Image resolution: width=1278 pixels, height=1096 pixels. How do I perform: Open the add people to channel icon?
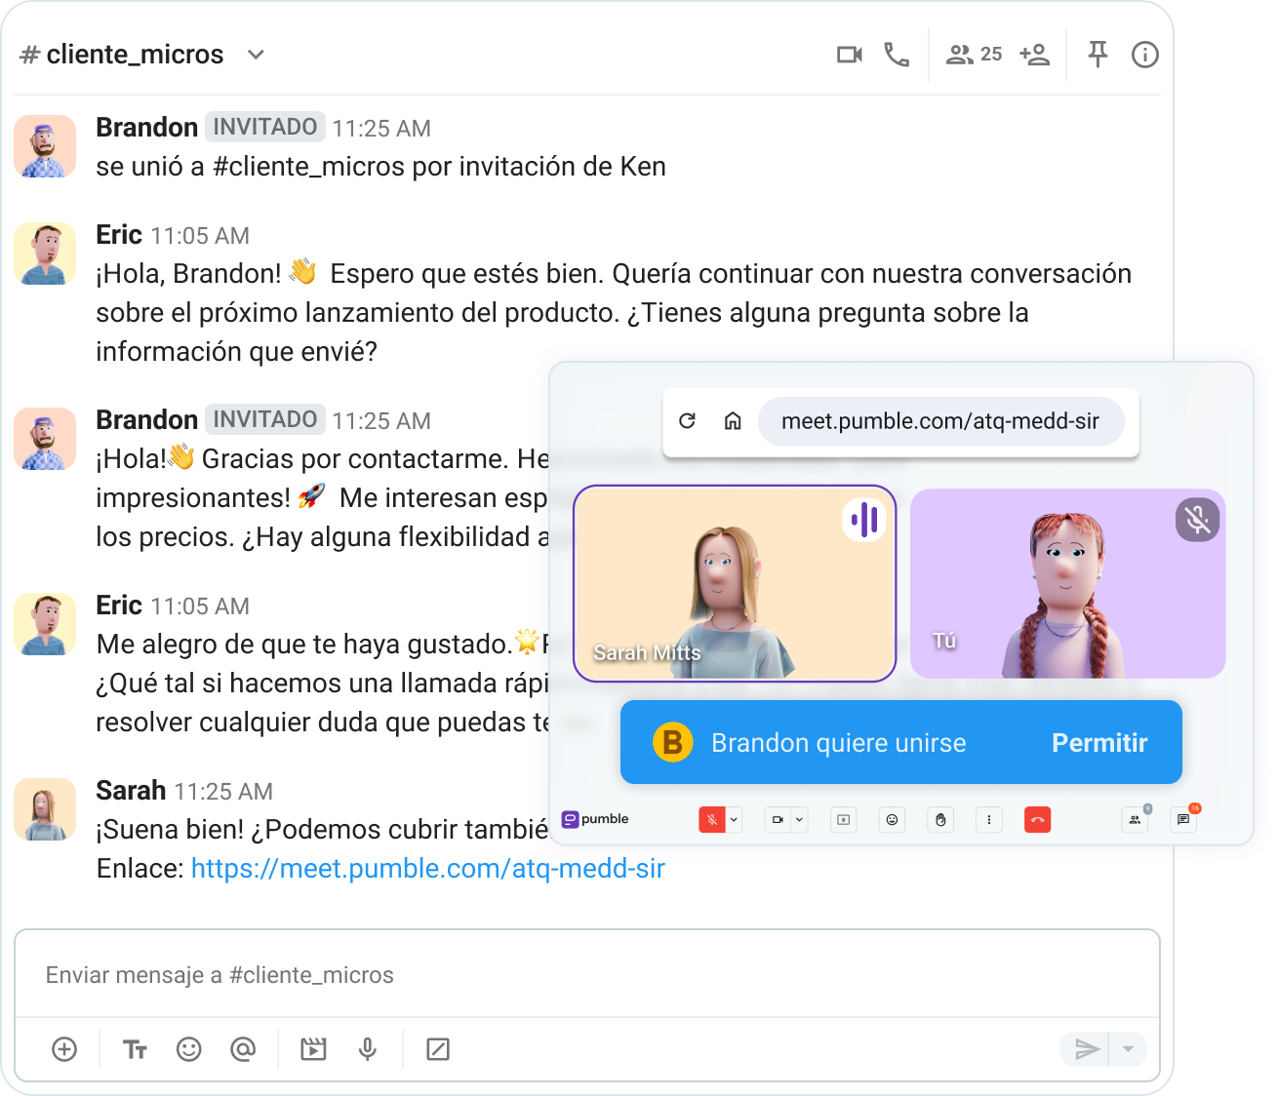(1034, 55)
